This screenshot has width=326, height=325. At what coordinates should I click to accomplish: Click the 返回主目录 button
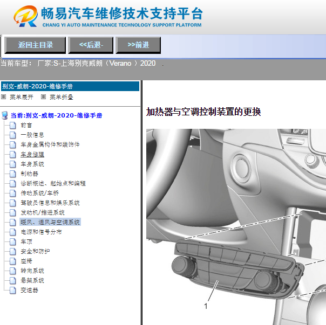tap(35, 45)
